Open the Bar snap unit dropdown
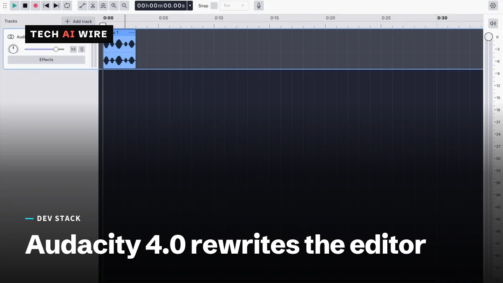Image resolution: width=503 pixels, height=283 pixels. pyautogui.click(x=234, y=5)
